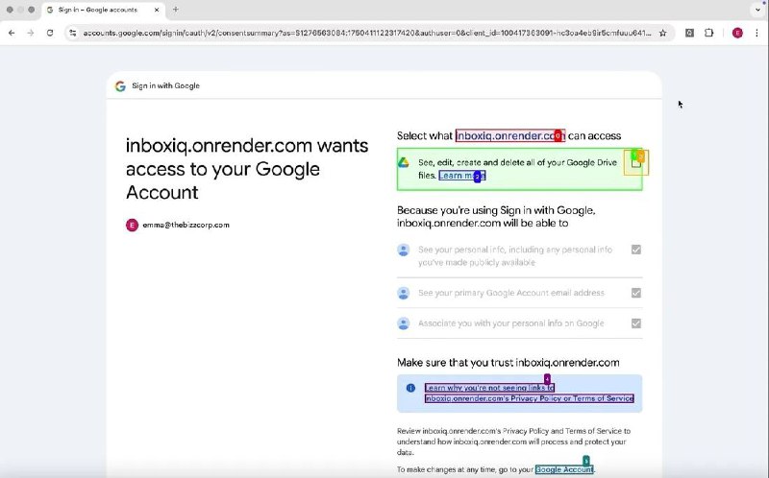Viewport: 769px width, 478px height.
Task: Check the Google Drive files access checkbox
Action: [x=636, y=162]
